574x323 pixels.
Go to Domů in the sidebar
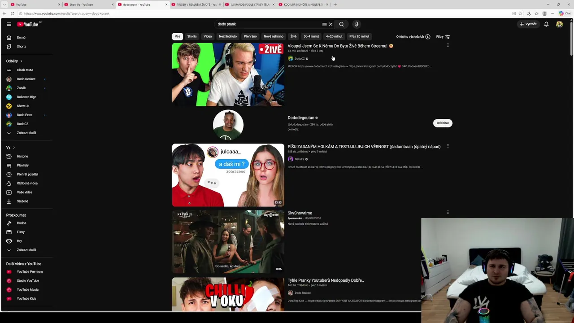pyautogui.click(x=21, y=38)
